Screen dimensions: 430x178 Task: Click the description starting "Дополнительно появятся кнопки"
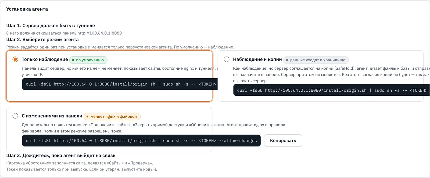point(153,128)
